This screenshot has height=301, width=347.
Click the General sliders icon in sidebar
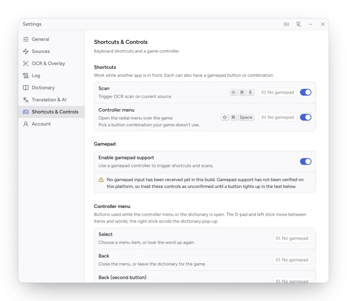coord(26,39)
